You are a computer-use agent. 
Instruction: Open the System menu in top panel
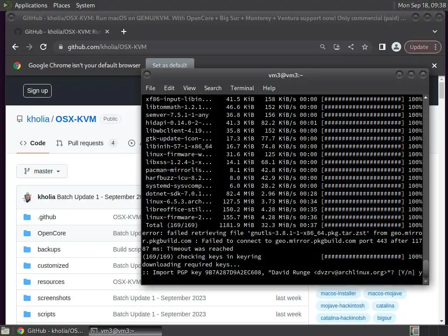tap(85, 5)
